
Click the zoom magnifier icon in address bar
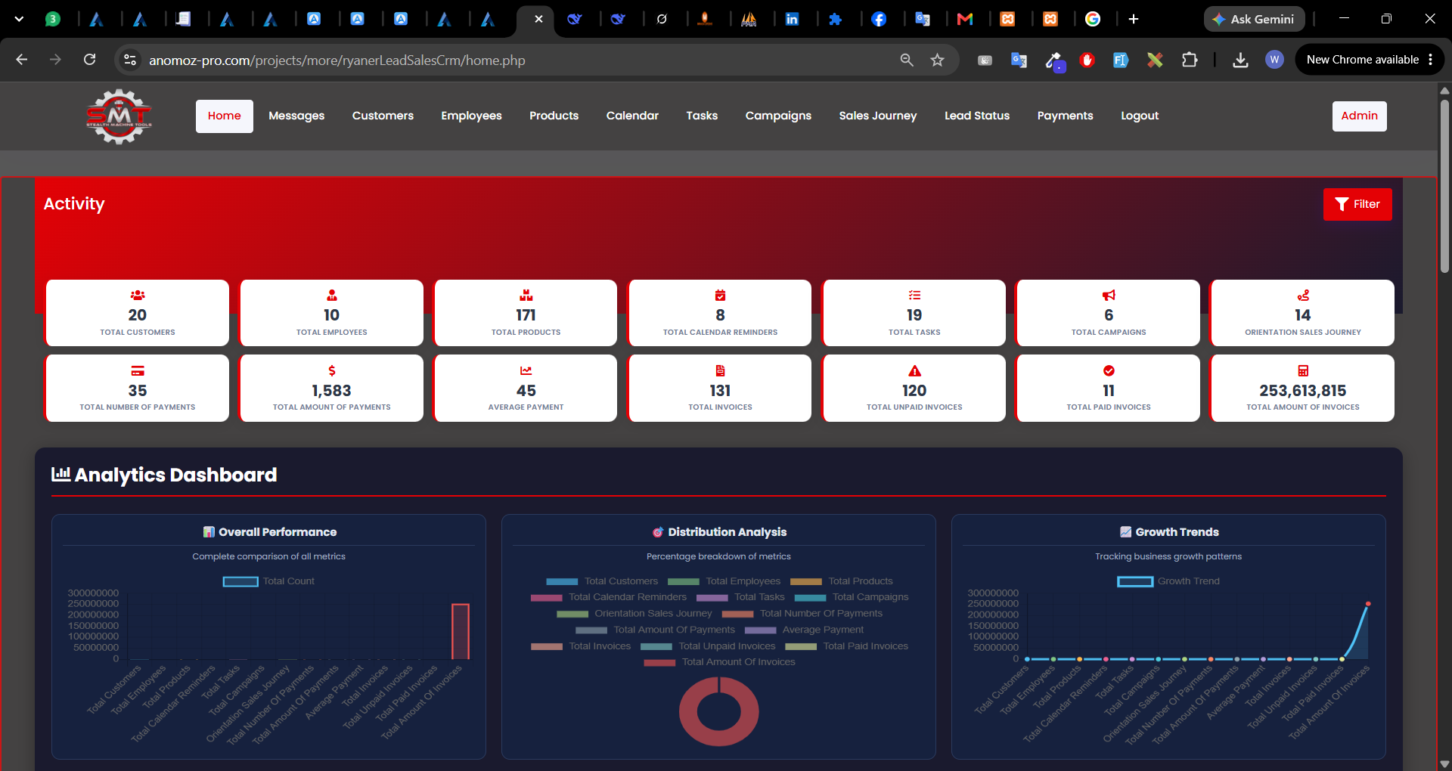(x=907, y=60)
